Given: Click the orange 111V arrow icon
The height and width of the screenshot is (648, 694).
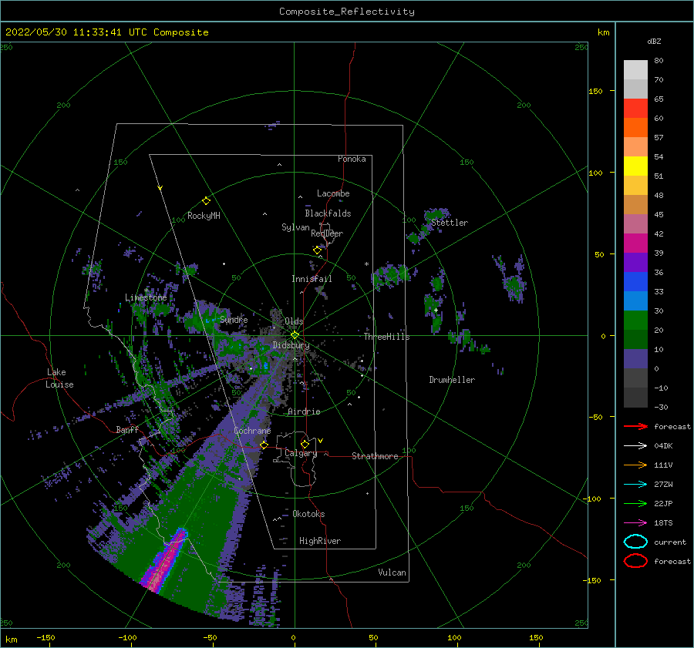Looking at the screenshot, I should (635, 465).
